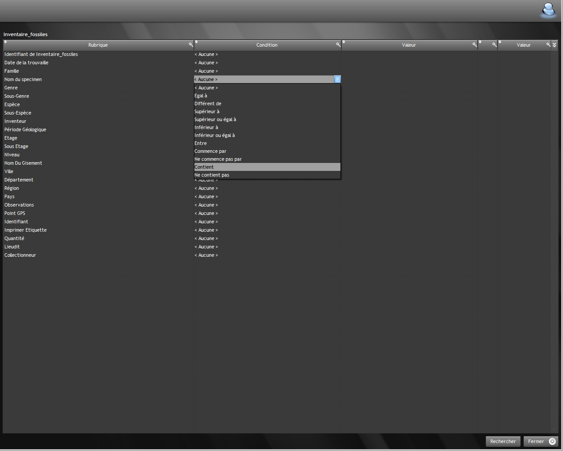
Task: Select the 'Période Géologique' rubrique row
Action: (25, 129)
